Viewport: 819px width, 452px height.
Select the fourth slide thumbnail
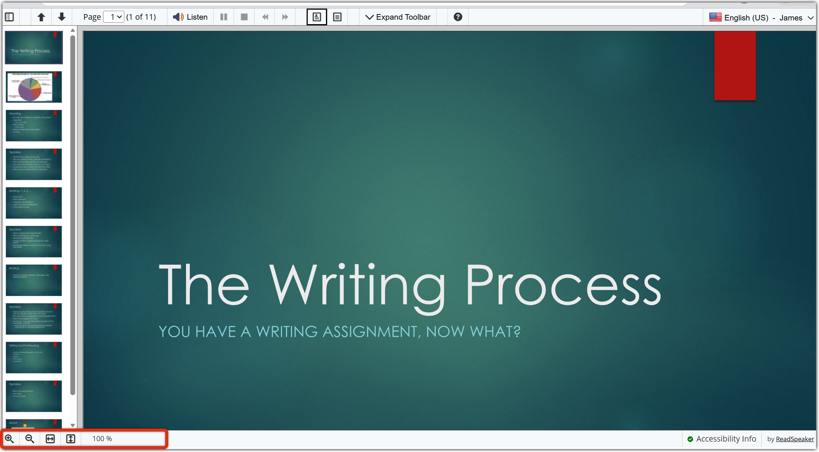34,164
